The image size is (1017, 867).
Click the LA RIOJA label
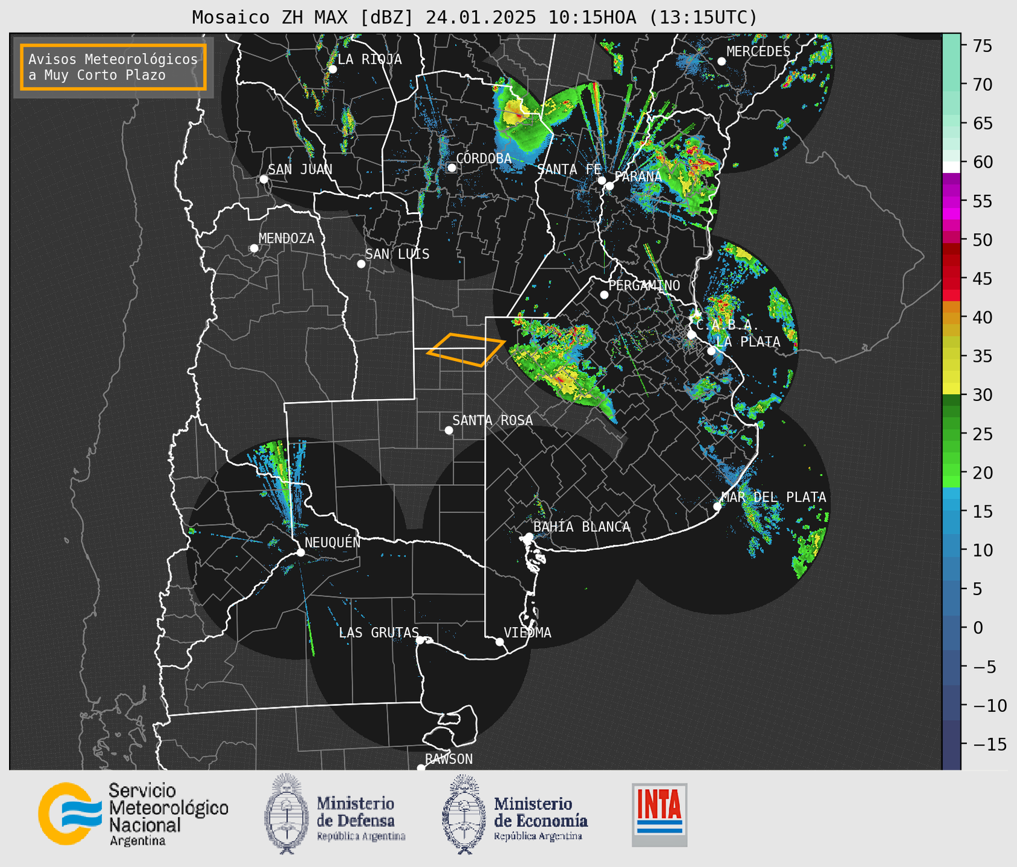pyautogui.click(x=370, y=59)
